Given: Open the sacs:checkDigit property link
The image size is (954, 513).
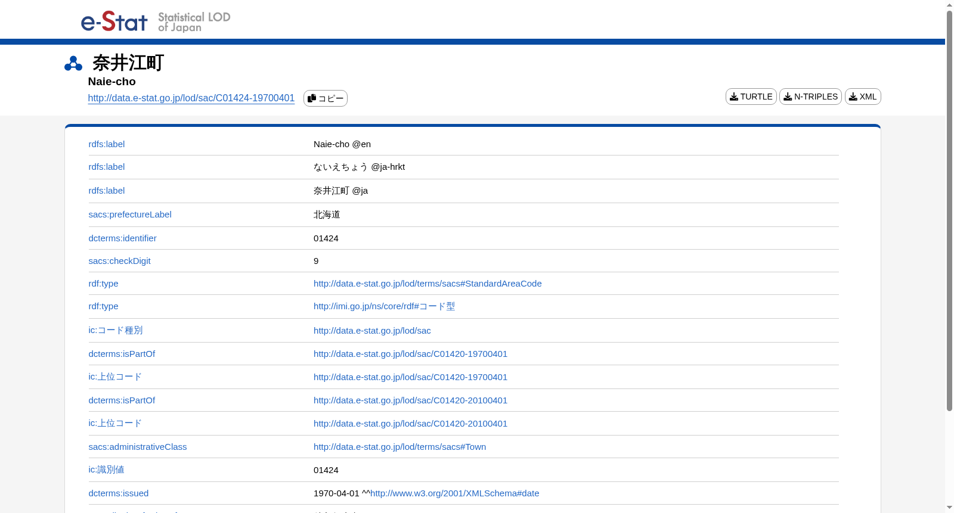Looking at the screenshot, I should (120, 261).
